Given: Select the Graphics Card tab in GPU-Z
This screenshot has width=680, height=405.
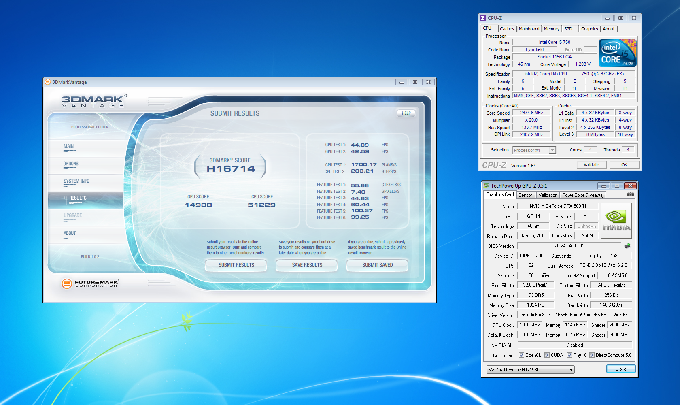Looking at the screenshot, I should pyautogui.click(x=500, y=195).
